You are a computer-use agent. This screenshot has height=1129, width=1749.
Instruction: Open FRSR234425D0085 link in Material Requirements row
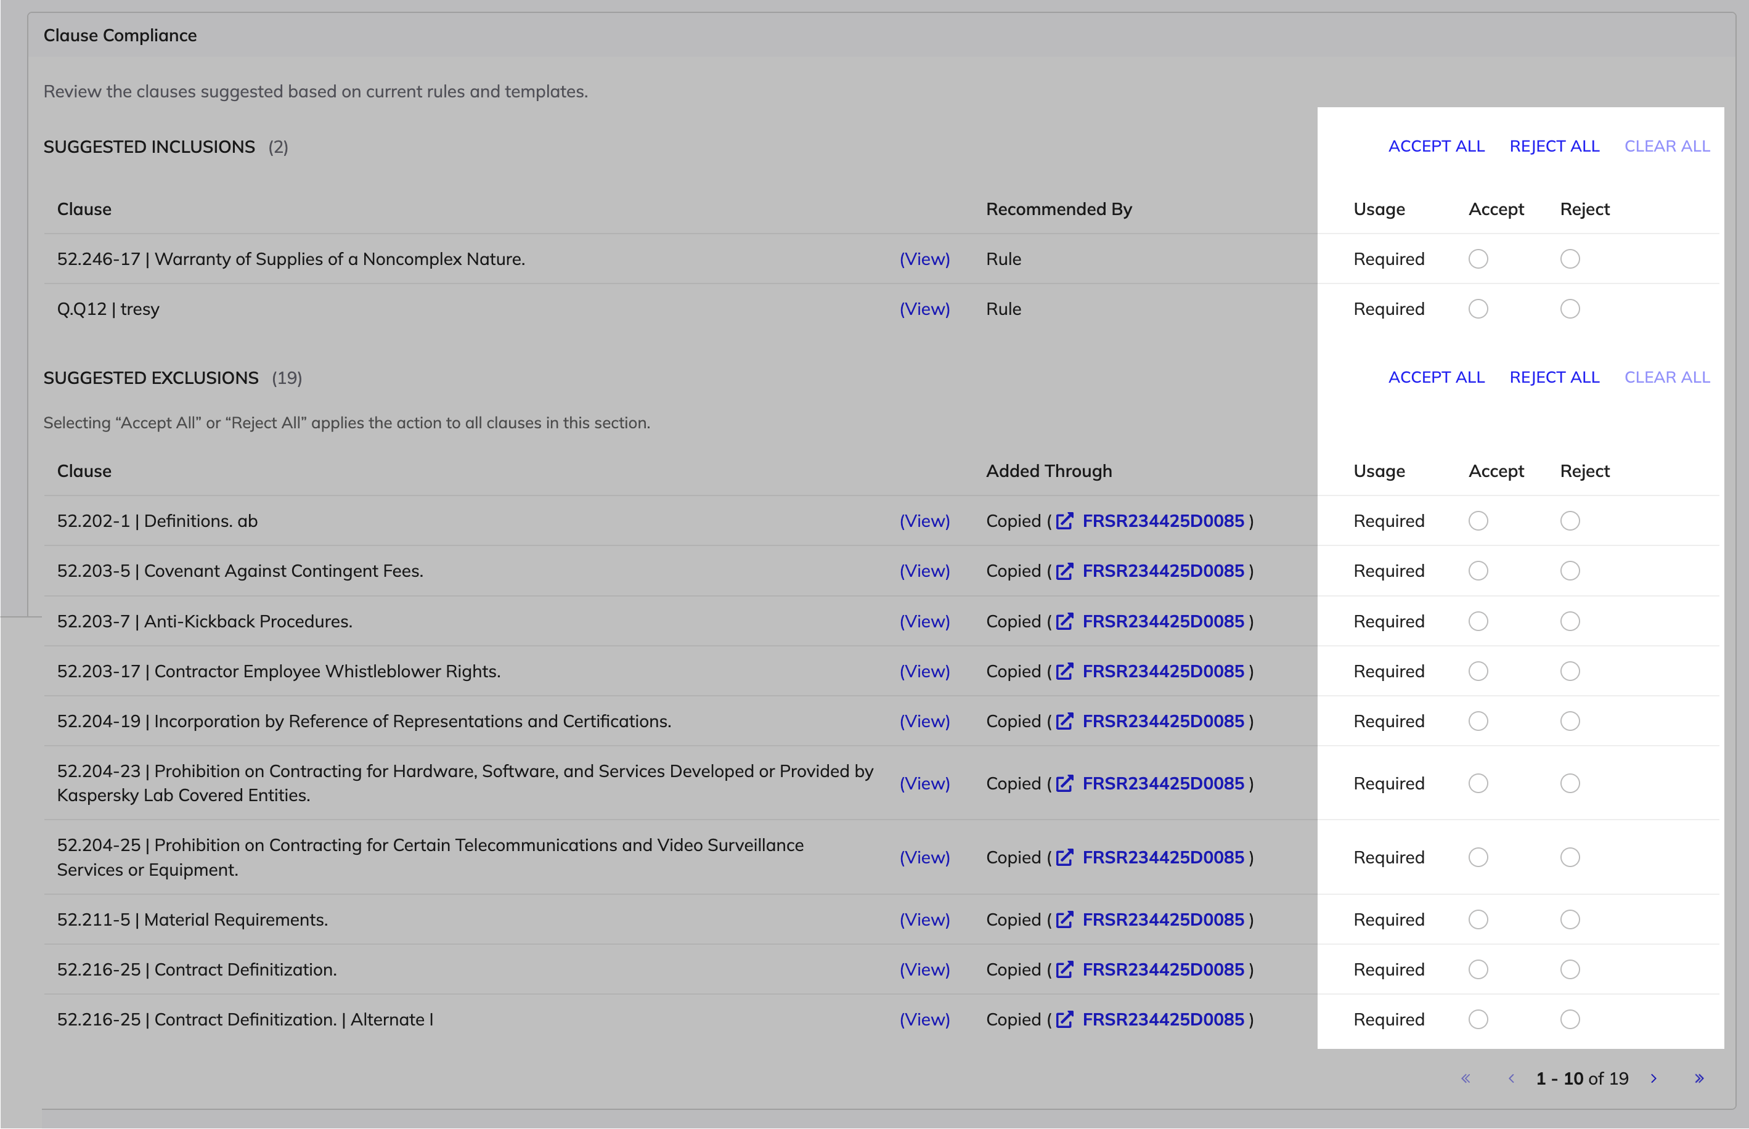1164,920
